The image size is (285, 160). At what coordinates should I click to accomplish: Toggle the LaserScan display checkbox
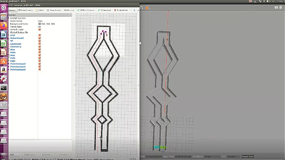pyautogui.click(x=40, y=44)
